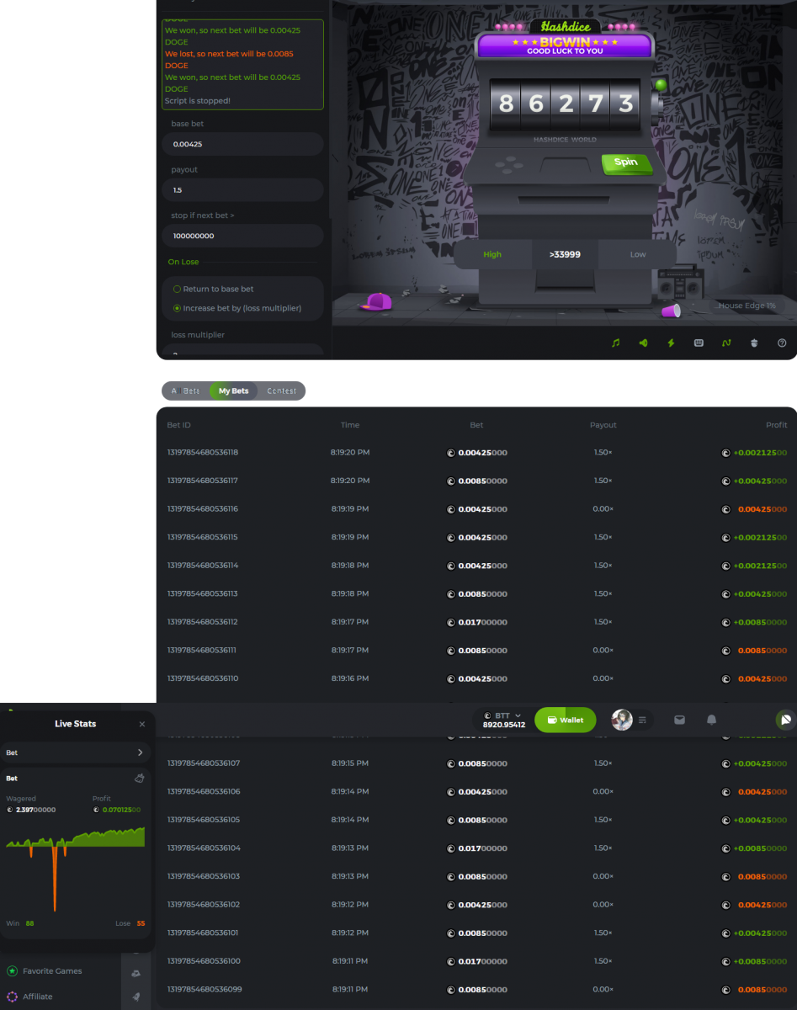Screen dimensions: 797x1010
Task: Select 'Return to base bet' radio option
Action: coord(178,289)
